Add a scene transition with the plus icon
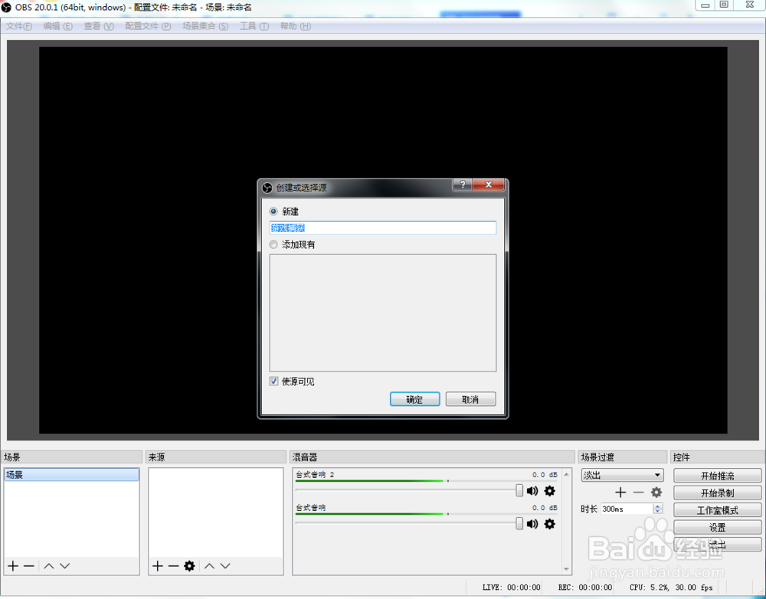The image size is (766, 599). (x=620, y=492)
